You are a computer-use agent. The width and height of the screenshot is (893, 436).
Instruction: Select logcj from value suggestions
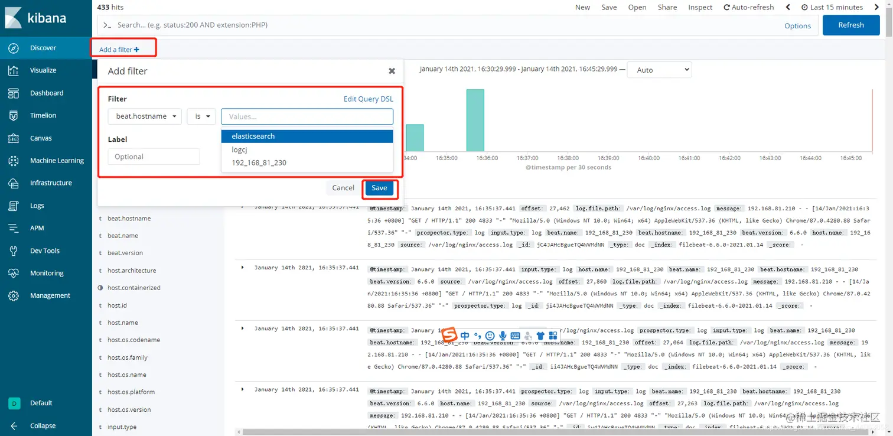[x=307, y=149]
